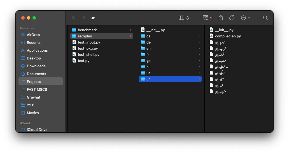Select __init__.py in the ur folder
Image resolution: width=289 pixels, height=153 pixels.
point(224,30)
